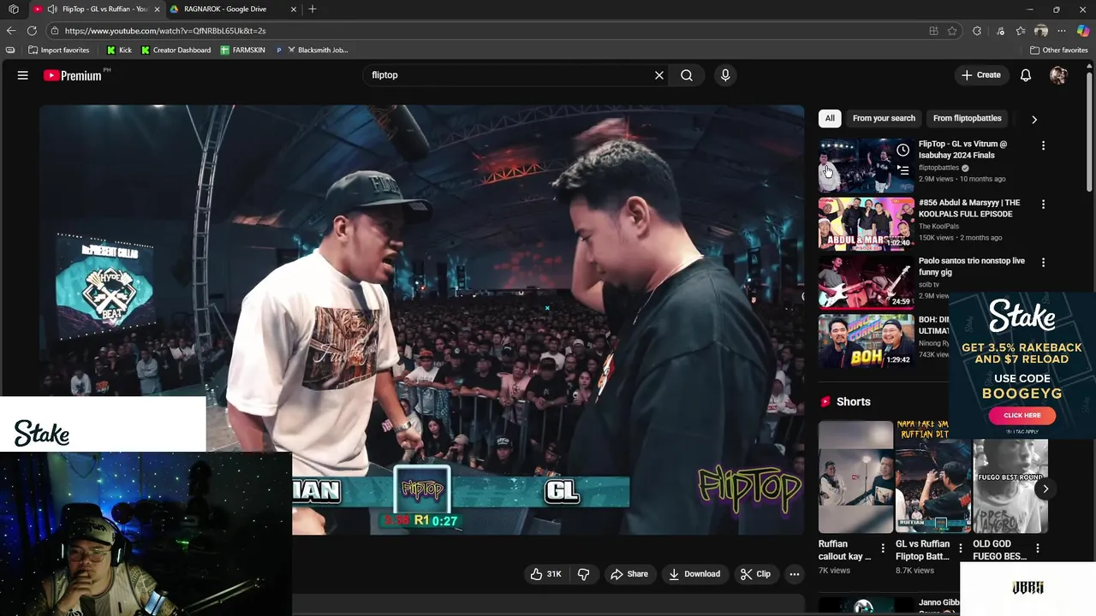Create a Clip of the video
This screenshot has width=1096, height=616.
point(756,574)
